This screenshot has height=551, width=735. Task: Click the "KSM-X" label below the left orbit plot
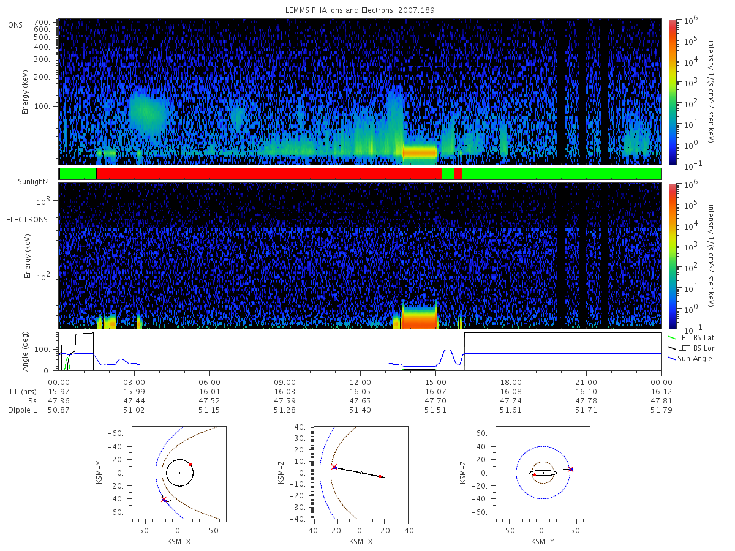point(179,542)
